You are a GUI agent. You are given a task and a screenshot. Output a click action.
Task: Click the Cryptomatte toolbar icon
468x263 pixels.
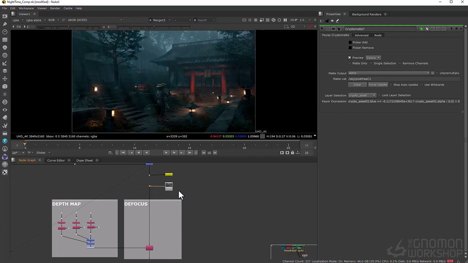click(x=5, y=141)
